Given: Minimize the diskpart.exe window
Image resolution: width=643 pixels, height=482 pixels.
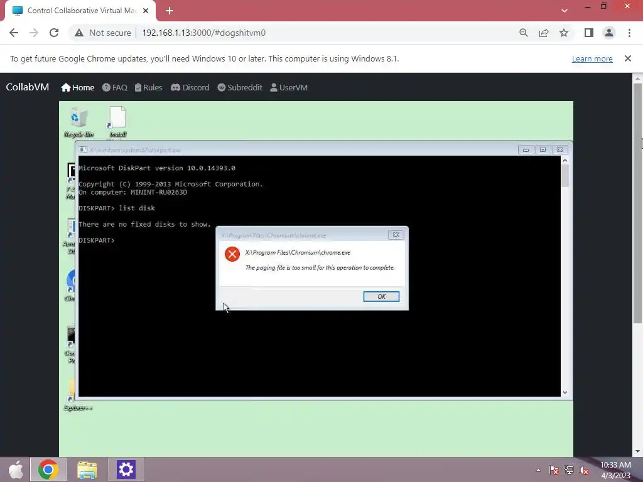Looking at the screenshot, I should pos(526,149).
